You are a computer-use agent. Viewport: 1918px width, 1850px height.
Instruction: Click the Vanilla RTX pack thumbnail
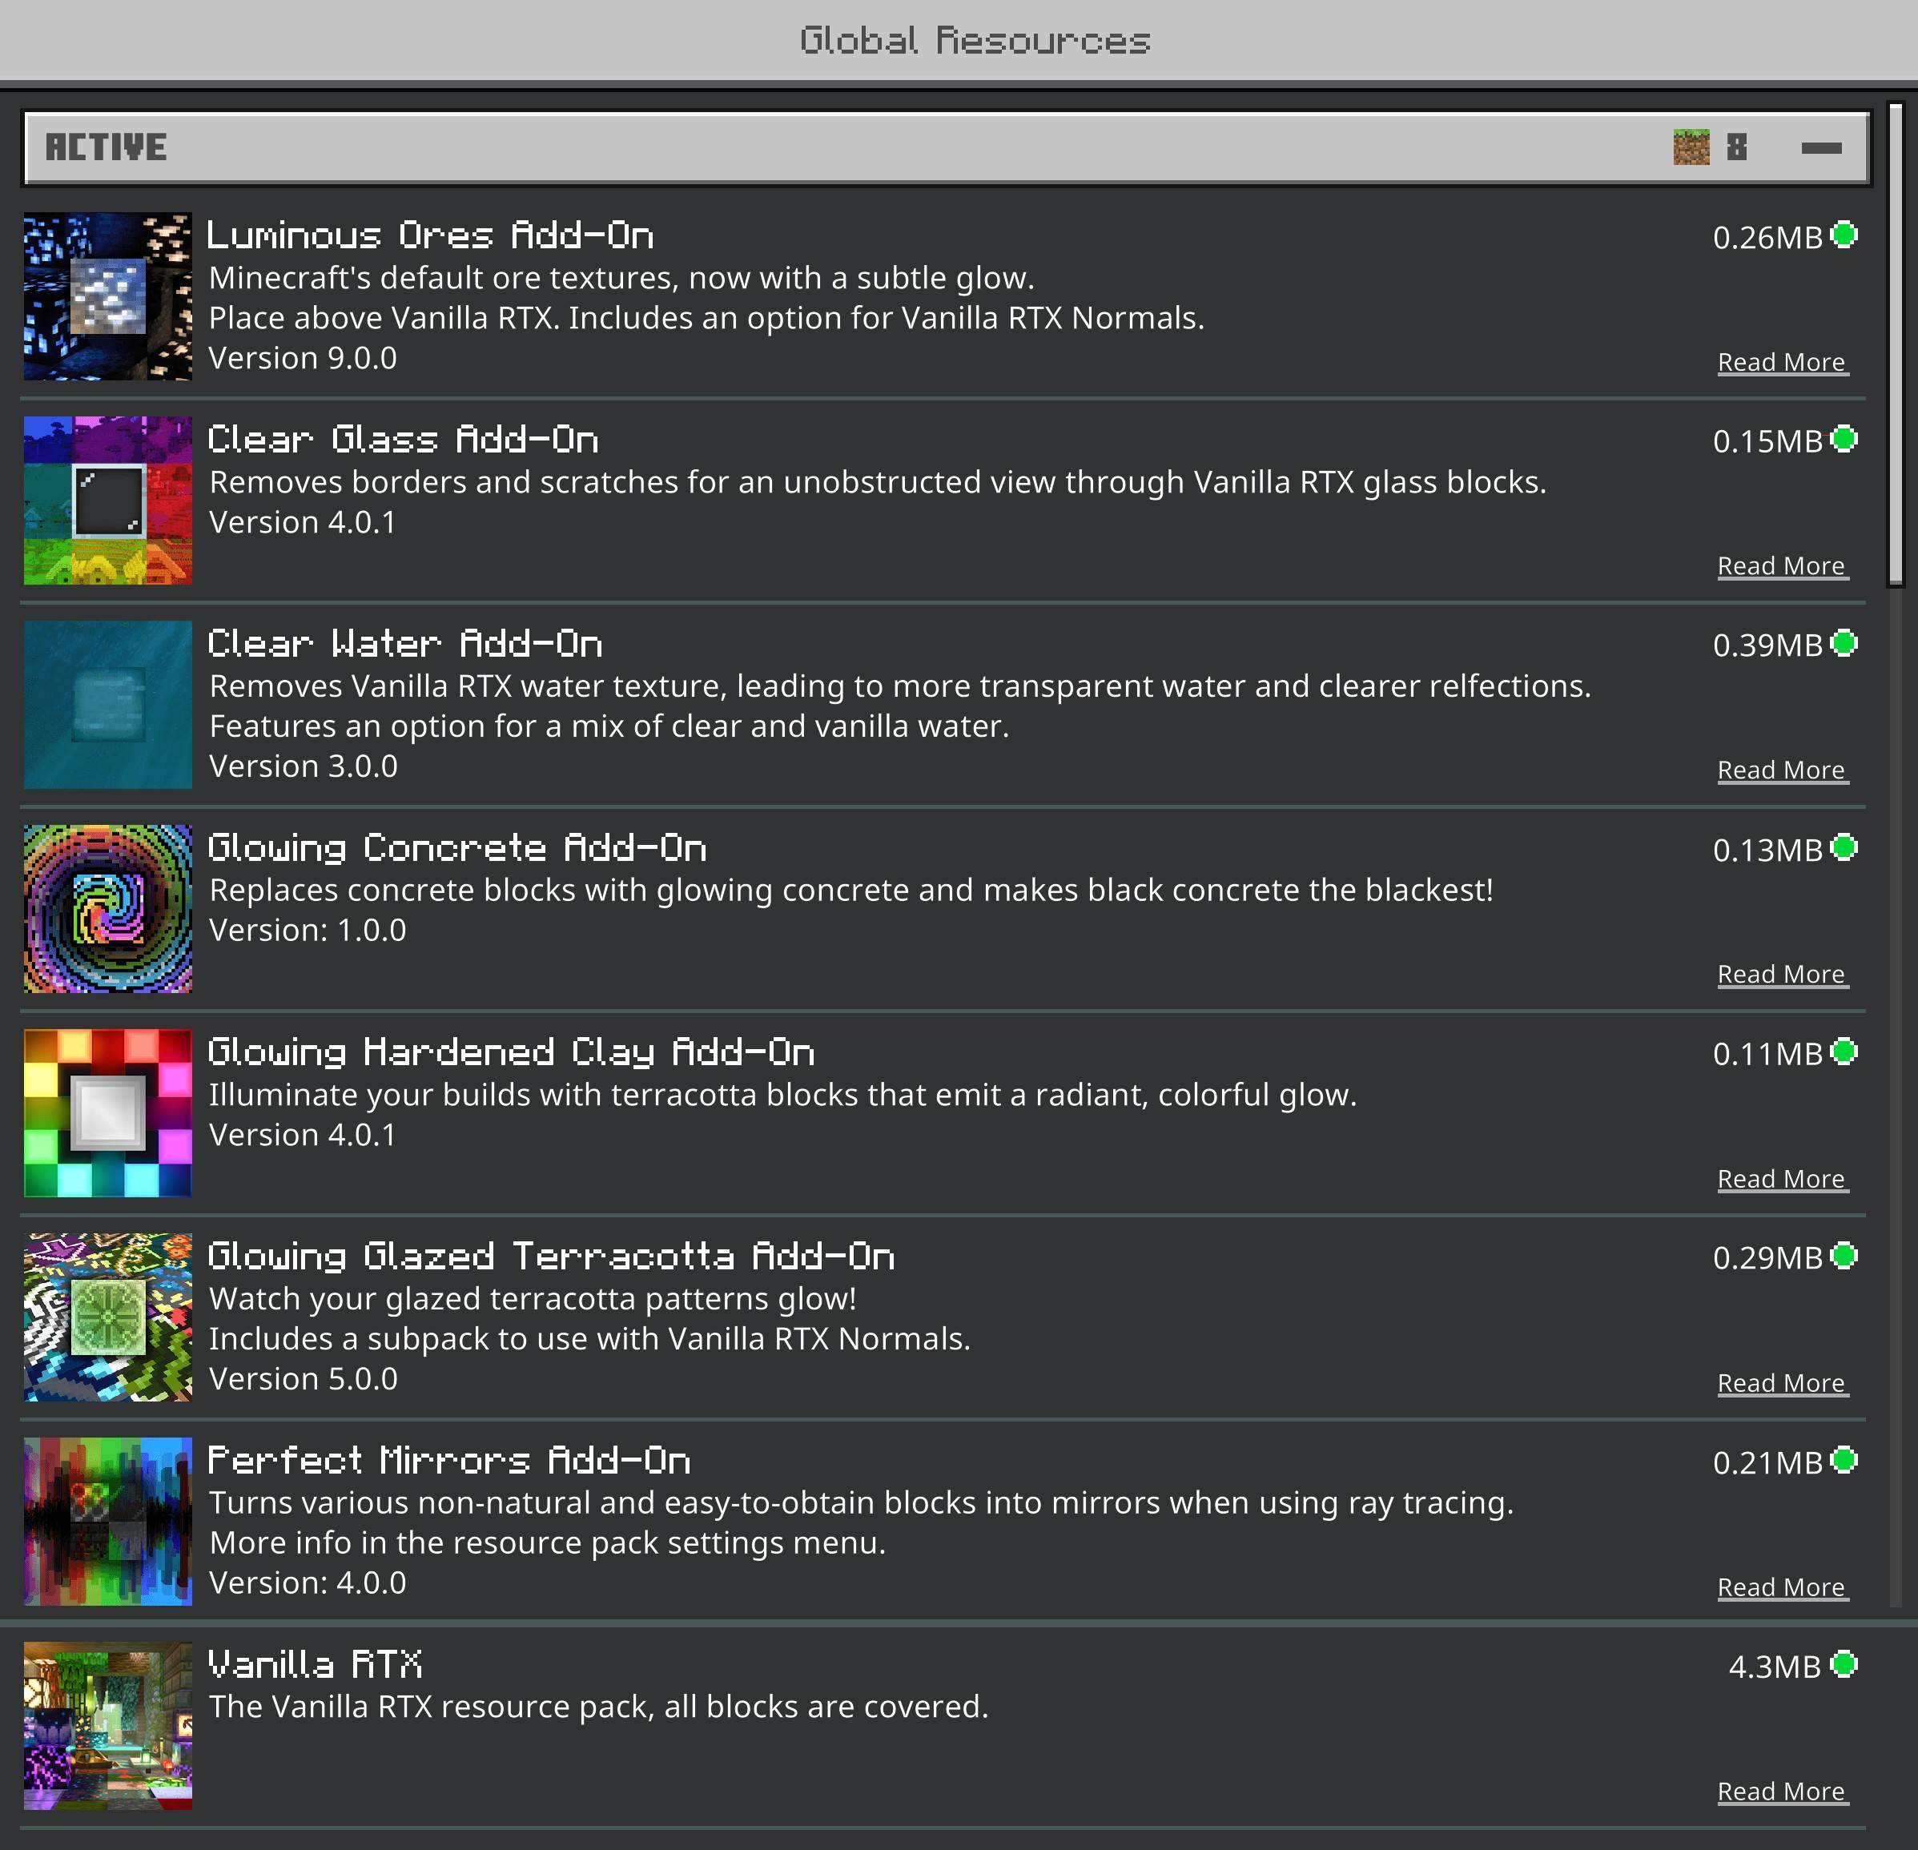tap(107, 1725)
